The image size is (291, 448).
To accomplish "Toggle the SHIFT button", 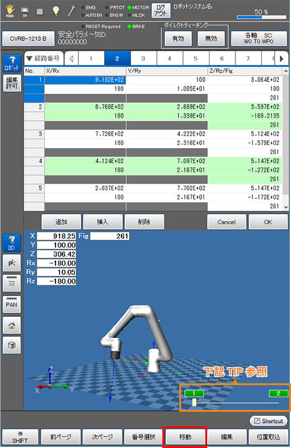I will coord(20,437).
